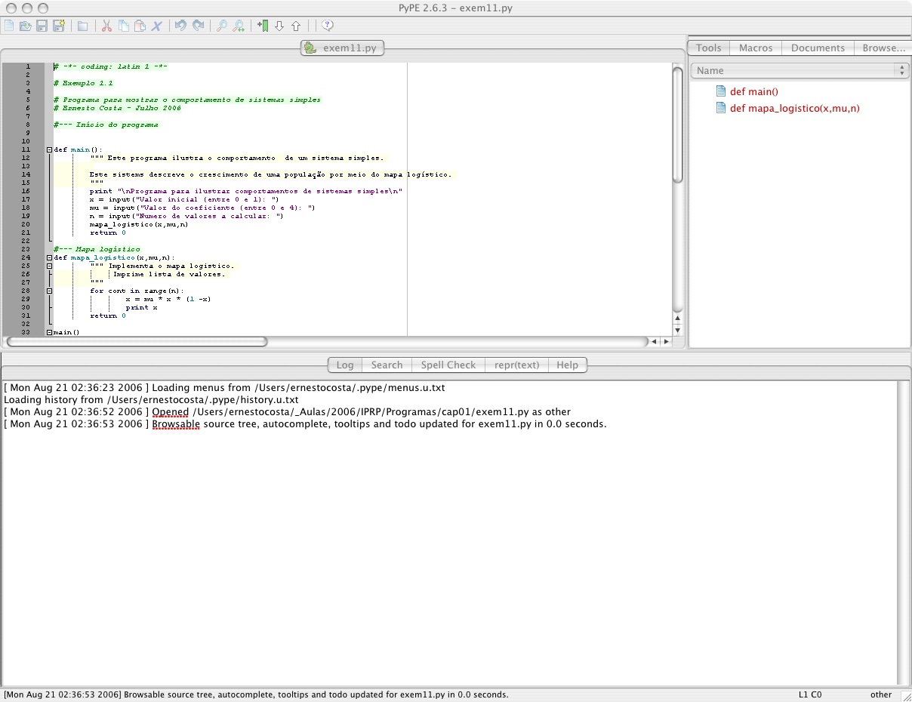Image resolution: width=912 pixels, height=702 pixels.
Task: Open the Name sort dropdown
Action: point(800,70)
